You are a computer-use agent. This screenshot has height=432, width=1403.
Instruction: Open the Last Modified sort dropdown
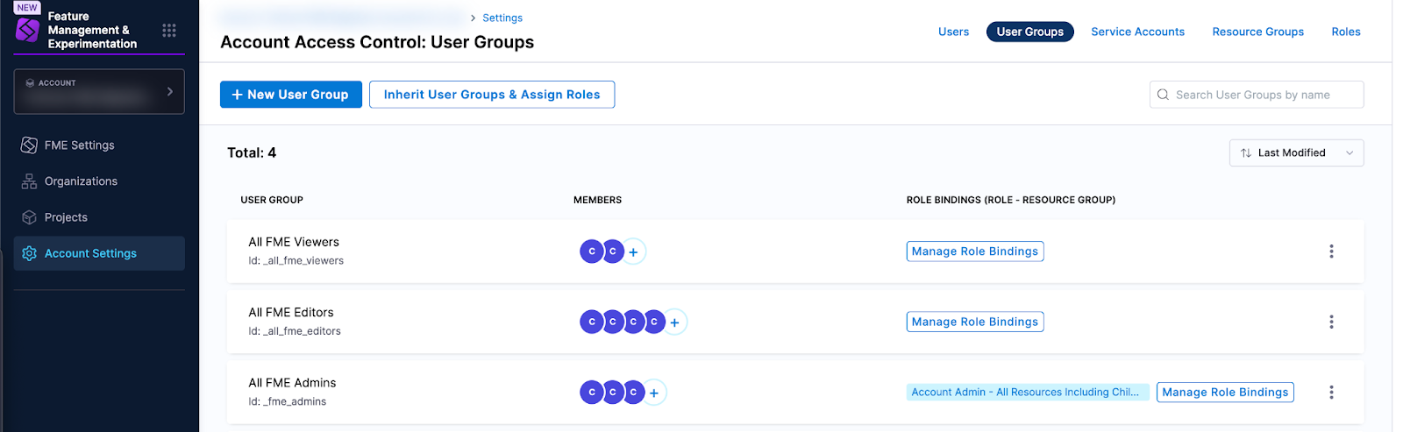tap(1295, 152)
